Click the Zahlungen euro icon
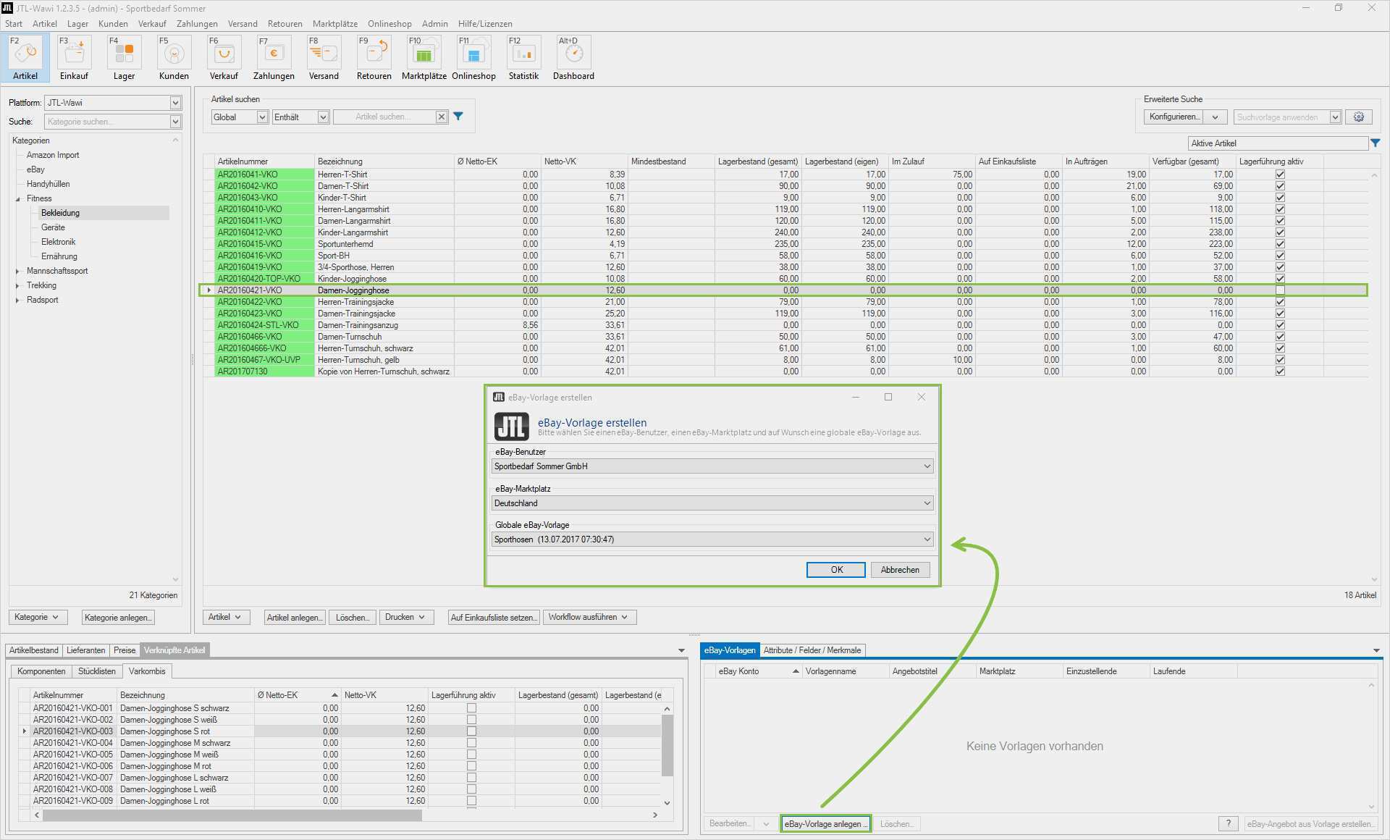 pyautogui.click(x=274, y=54)
